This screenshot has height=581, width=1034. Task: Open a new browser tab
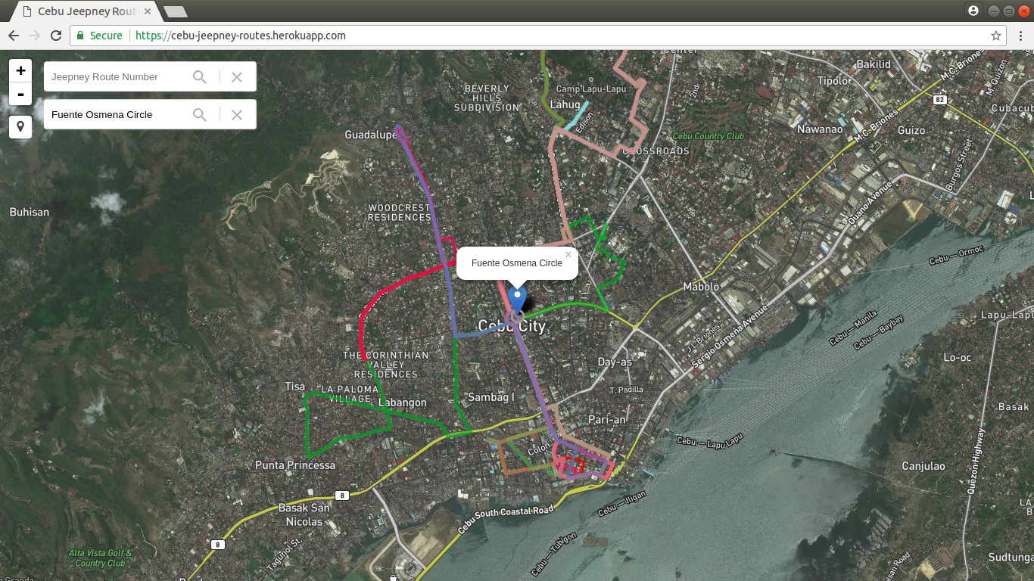(176, 11)
